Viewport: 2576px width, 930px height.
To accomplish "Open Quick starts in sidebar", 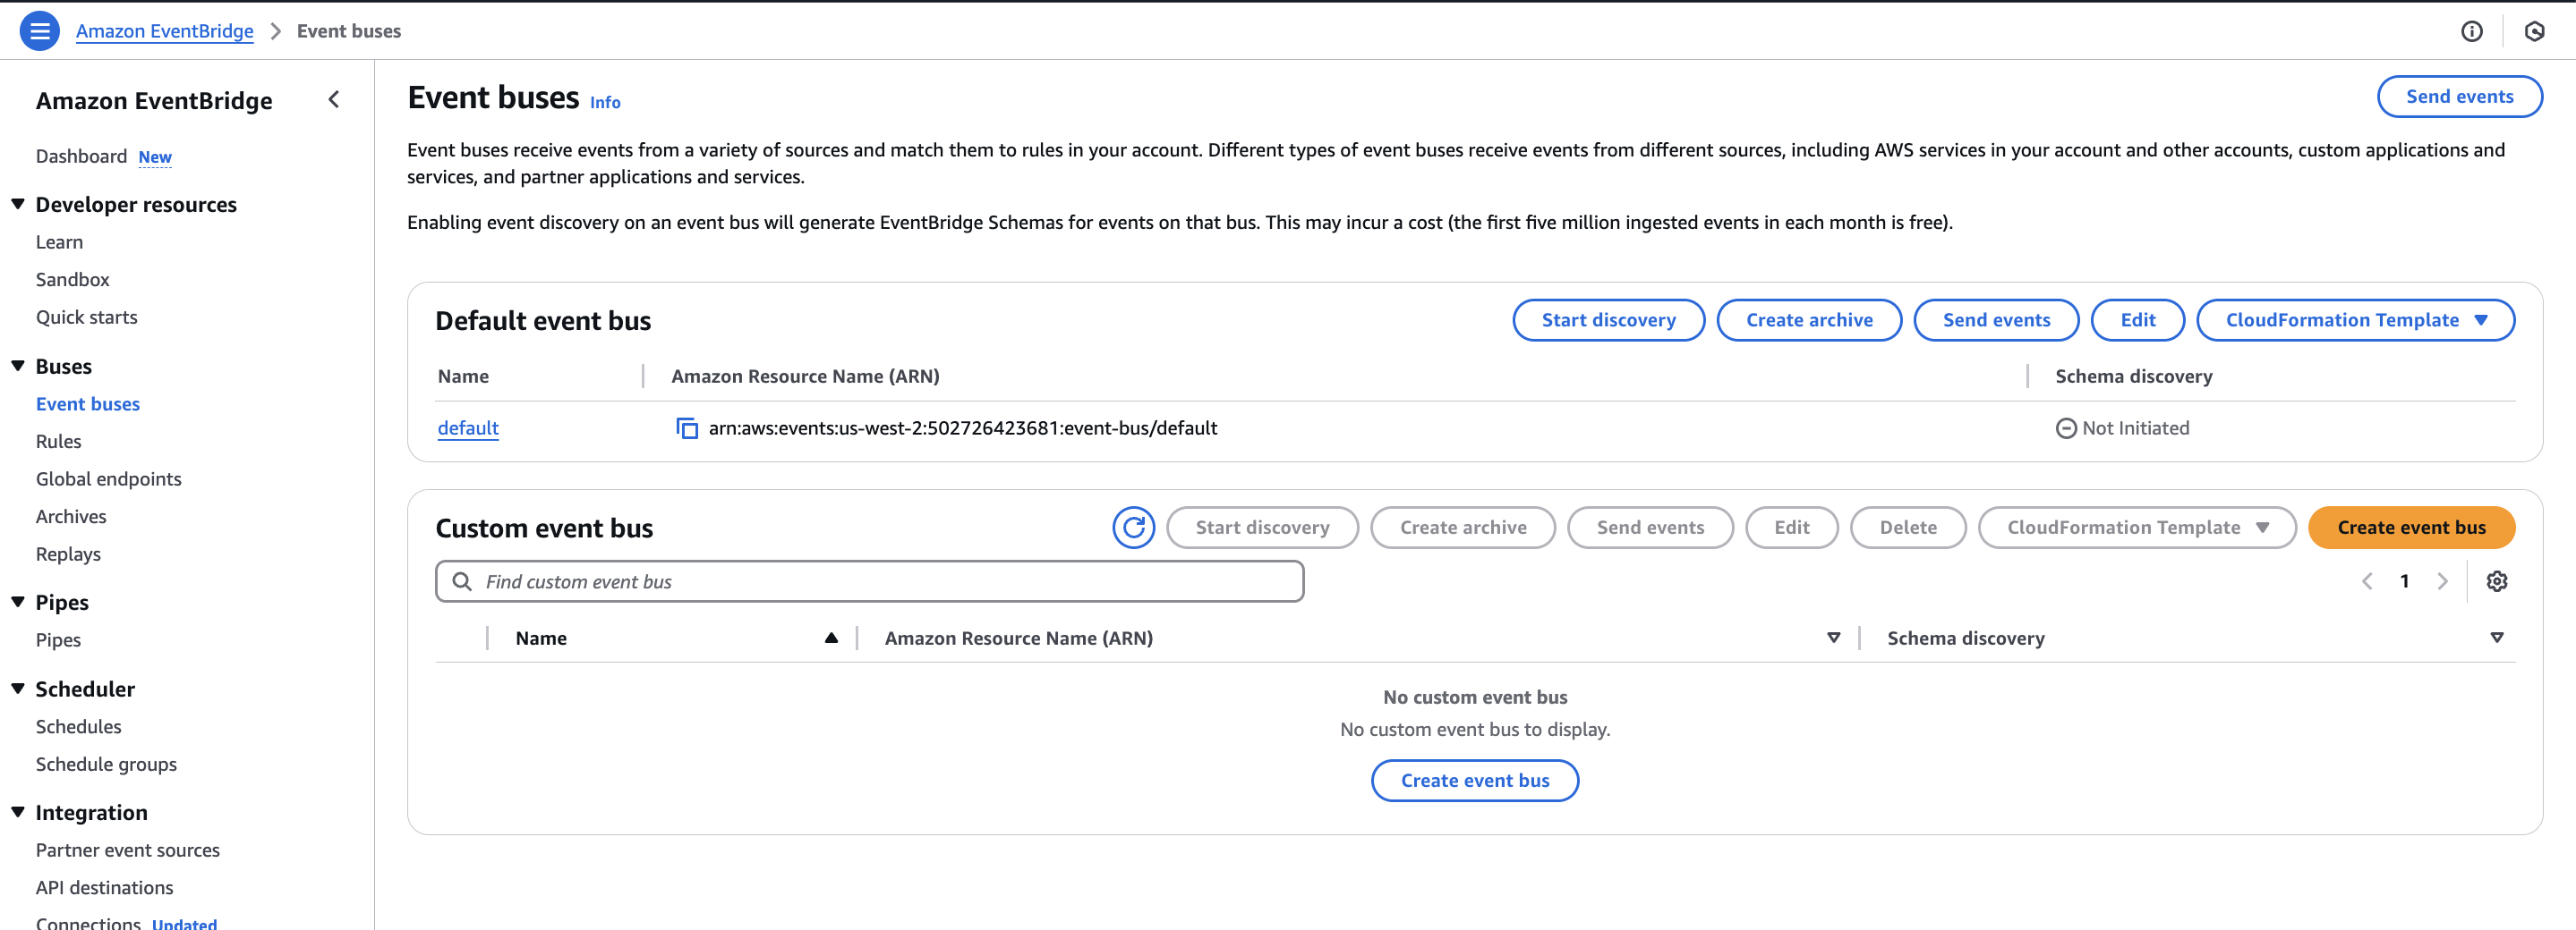I will pos(86,317).
